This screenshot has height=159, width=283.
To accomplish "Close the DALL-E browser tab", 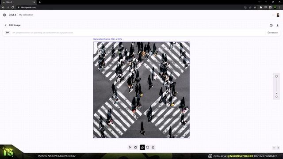I will 34,2.
